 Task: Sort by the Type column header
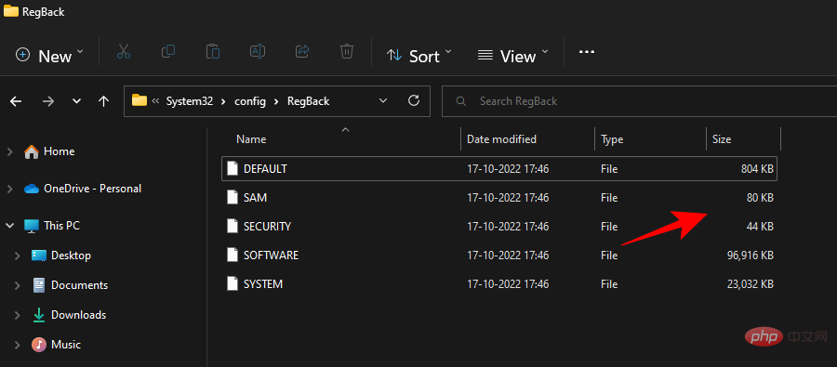612,139
